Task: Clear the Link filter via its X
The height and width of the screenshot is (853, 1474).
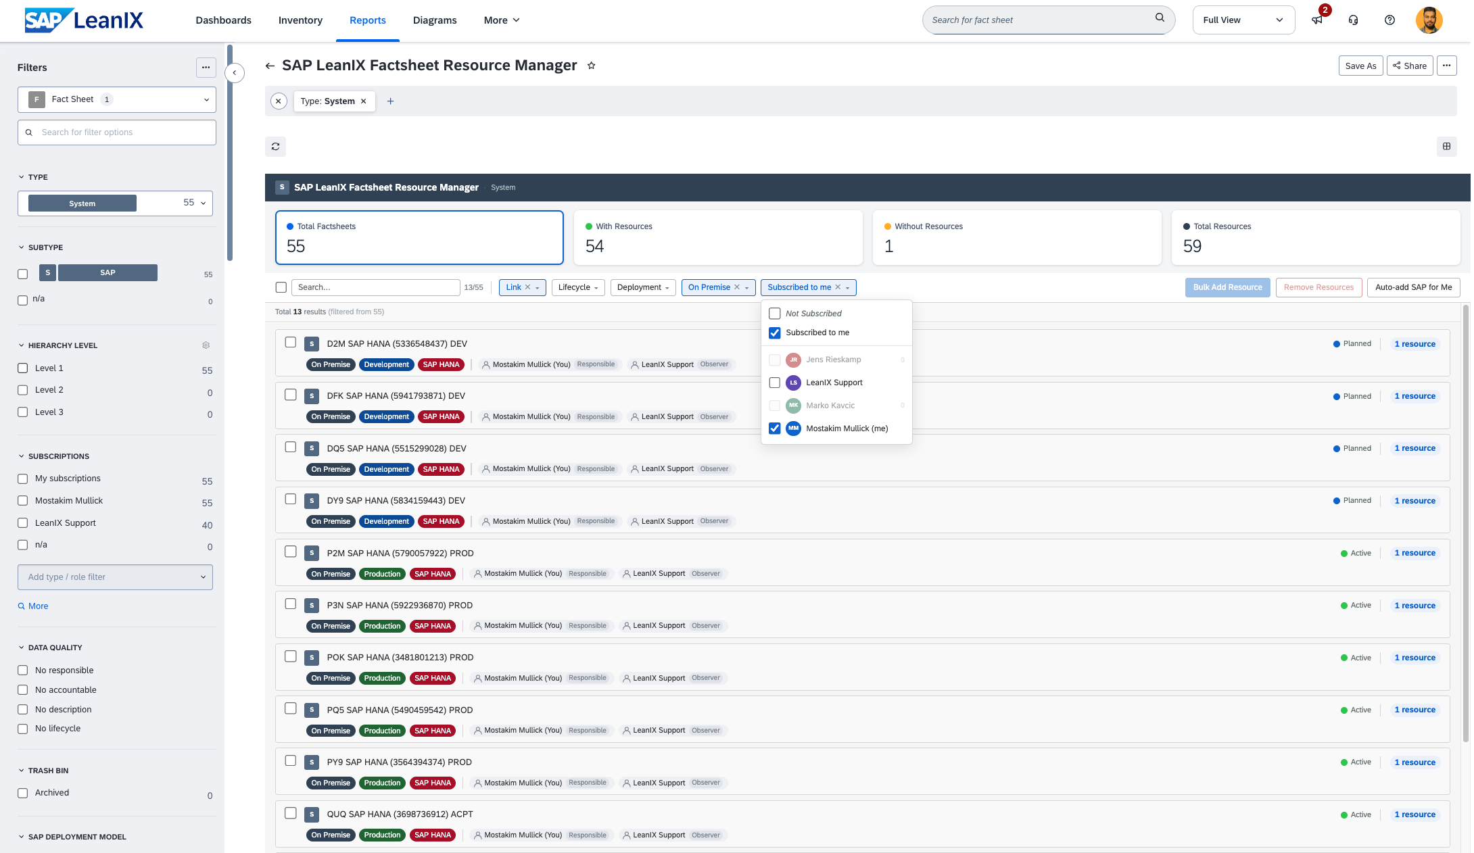Action: coord(528,287)
